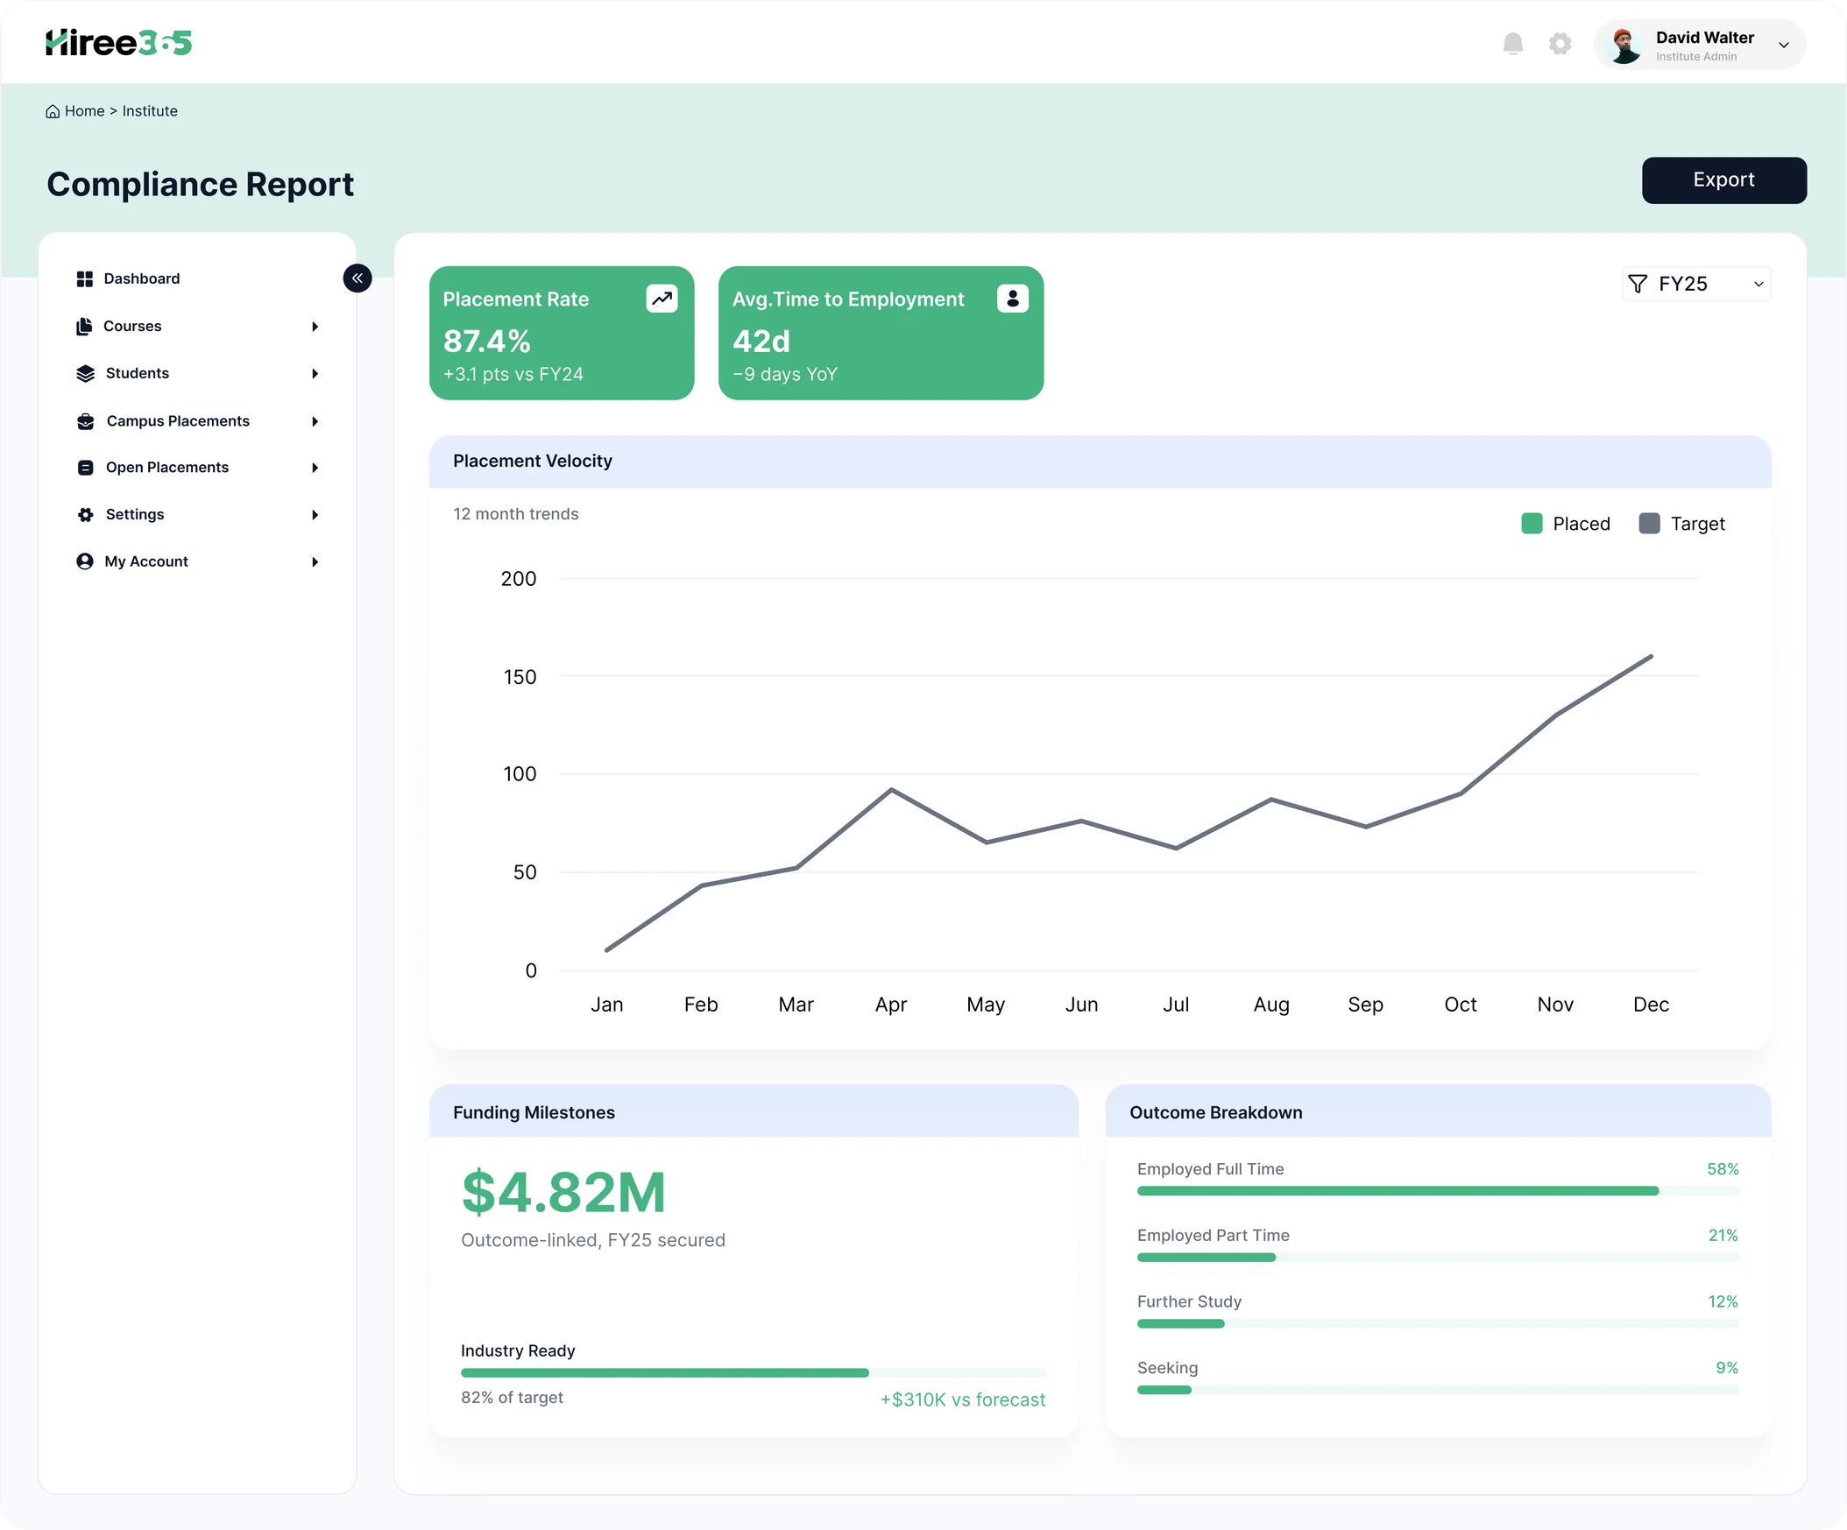1847x1530 pixels.
Task: Click the Students layers icon
Action: point(85,374)
